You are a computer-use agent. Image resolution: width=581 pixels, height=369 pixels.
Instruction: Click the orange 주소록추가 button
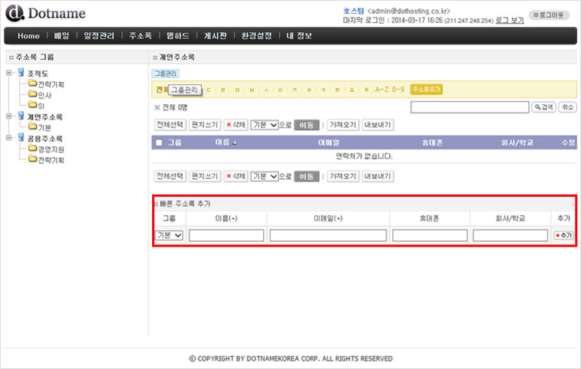tap(427, 90)
